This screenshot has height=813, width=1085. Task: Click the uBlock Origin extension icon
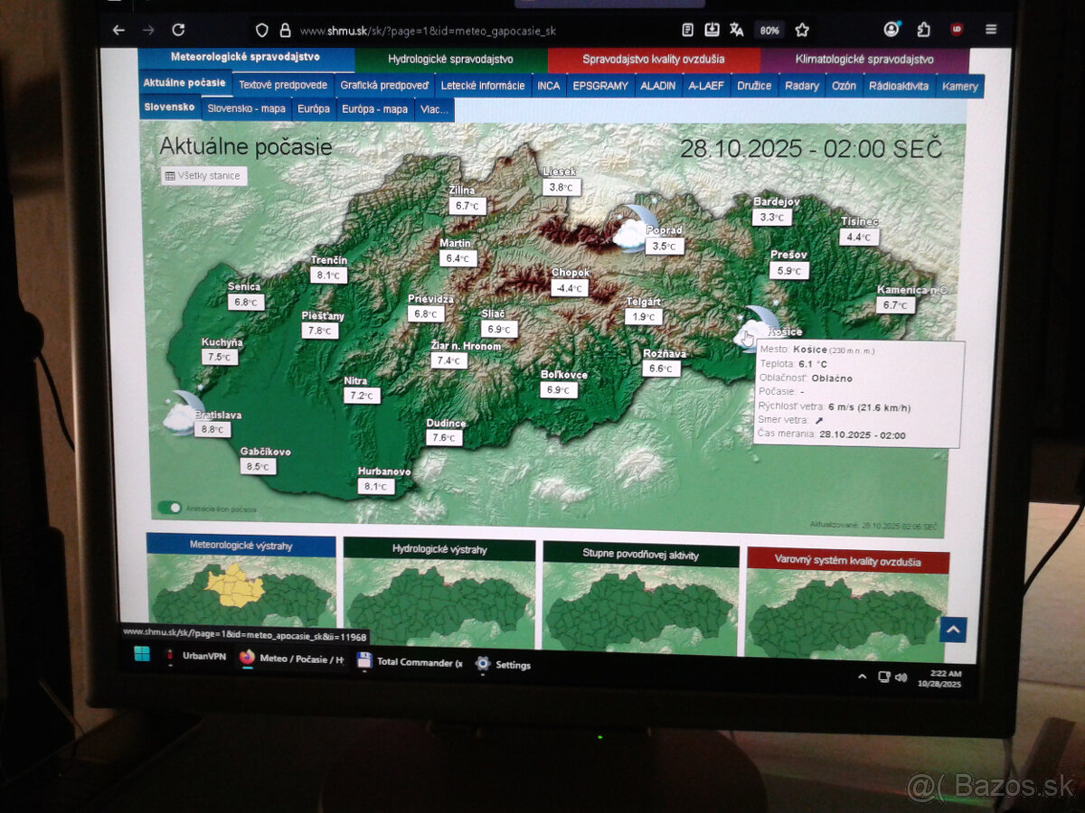[957, 30]
